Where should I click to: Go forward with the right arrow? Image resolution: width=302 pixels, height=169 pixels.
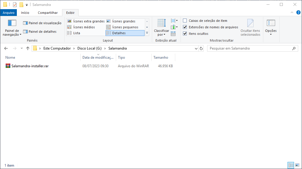coord(15,48)
